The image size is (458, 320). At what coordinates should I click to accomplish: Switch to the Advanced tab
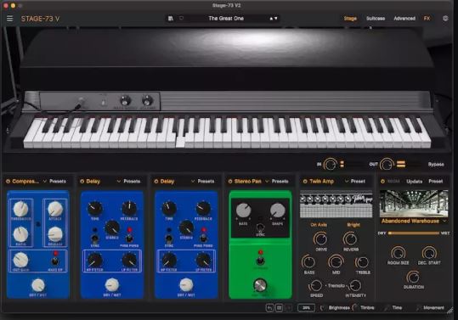pyautogui.click(x=404, y=19)
